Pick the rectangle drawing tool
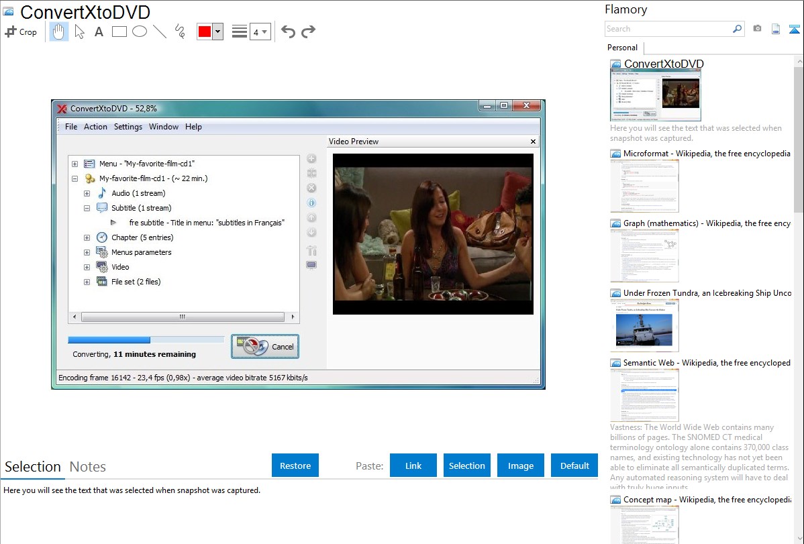 click(x=119, y=32)
